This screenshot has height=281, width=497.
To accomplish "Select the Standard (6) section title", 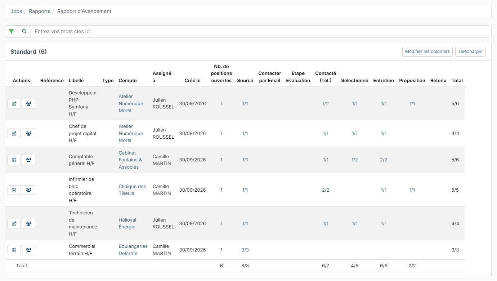I will [28, 52].
